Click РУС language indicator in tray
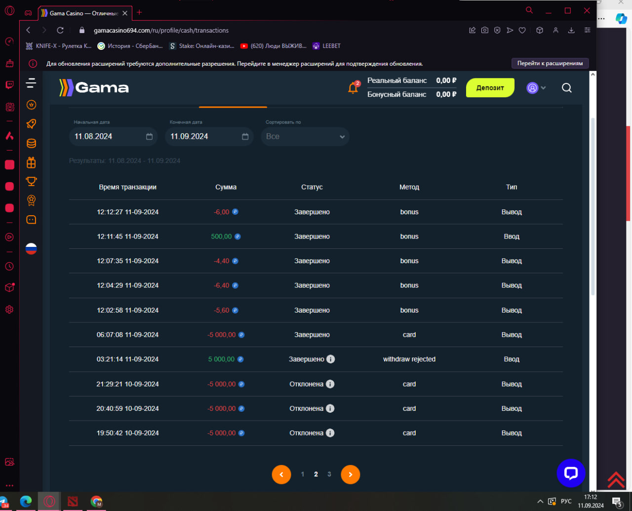Image resolution: width=632 pixels, height=511 pixels. [566, 502]
